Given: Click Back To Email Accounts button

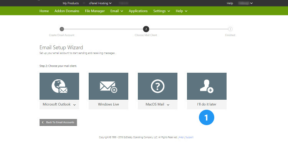Looking at the screenshot, I should [x=58, y=122].
